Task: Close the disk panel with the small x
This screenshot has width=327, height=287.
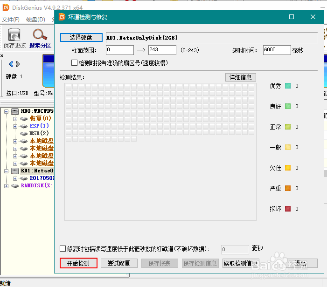Action: [x=2, y=55]
